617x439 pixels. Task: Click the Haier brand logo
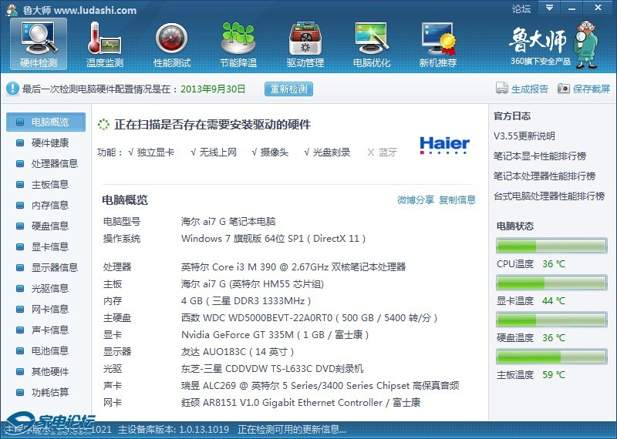pos(444,145)
